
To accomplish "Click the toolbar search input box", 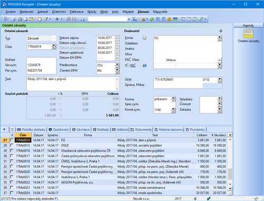I will [x=108, y=19].
